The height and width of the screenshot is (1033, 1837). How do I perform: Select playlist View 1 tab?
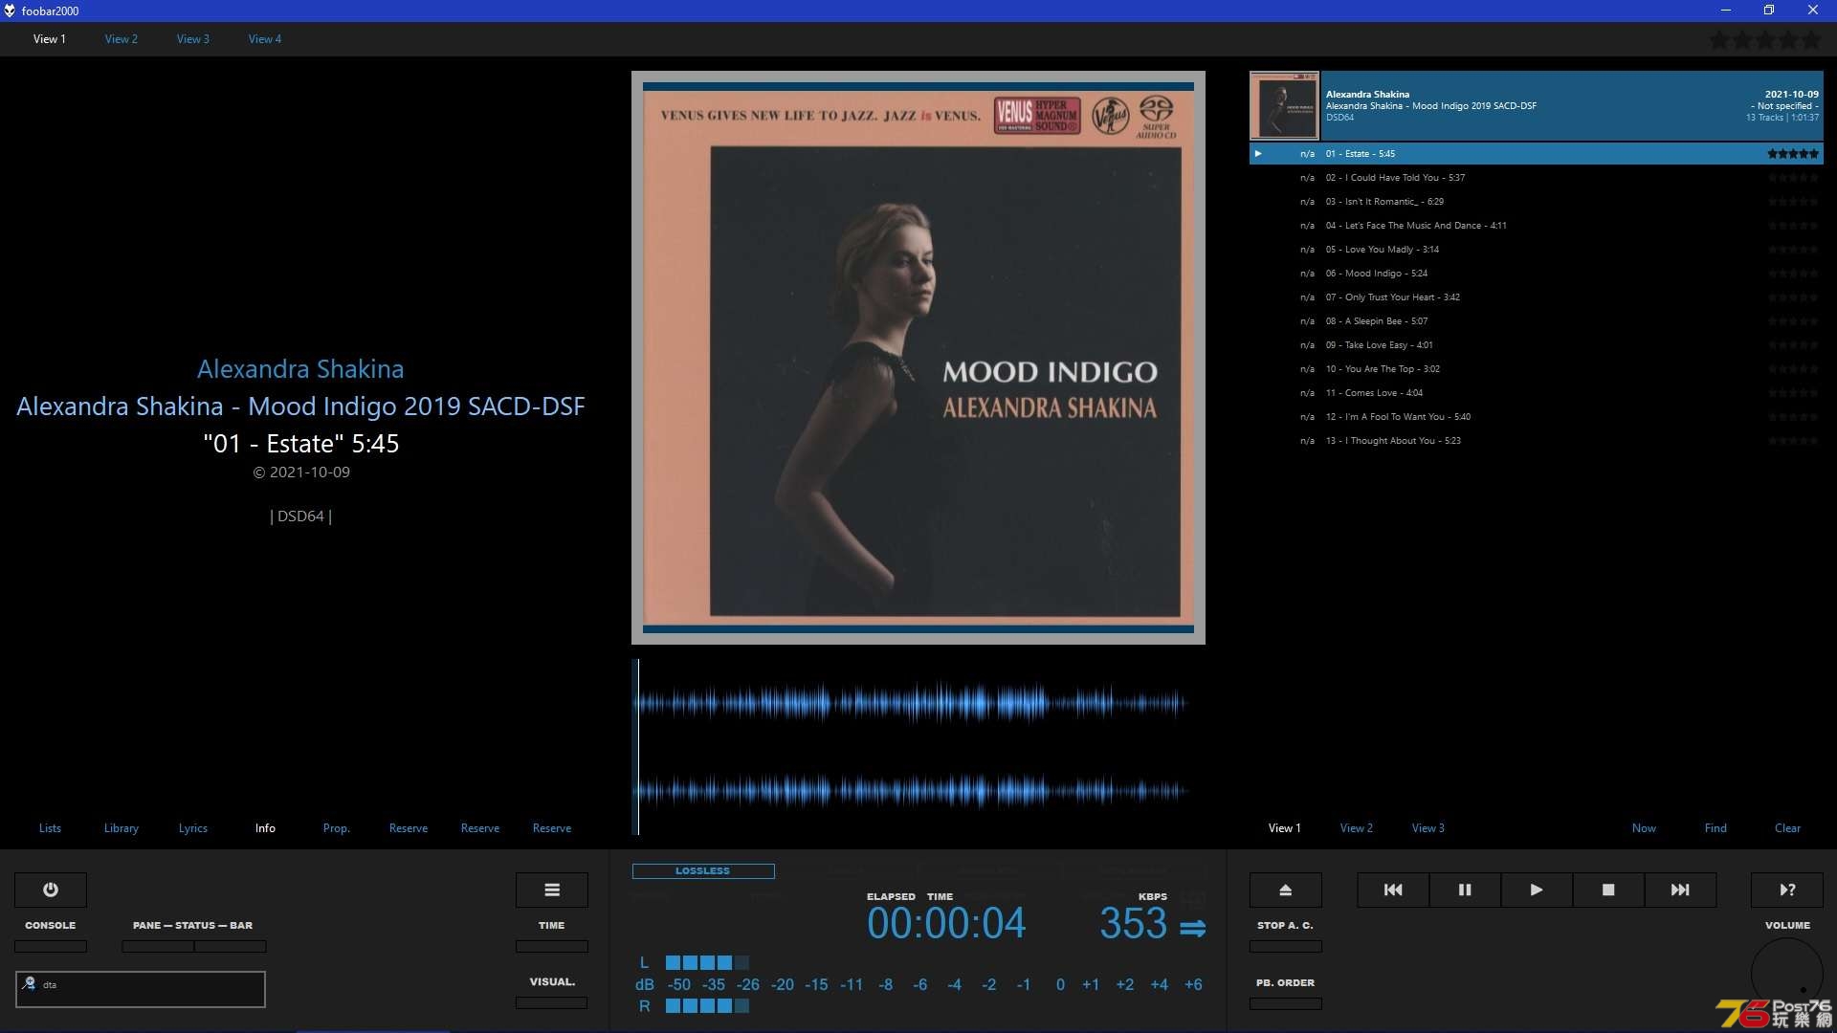1285,828
